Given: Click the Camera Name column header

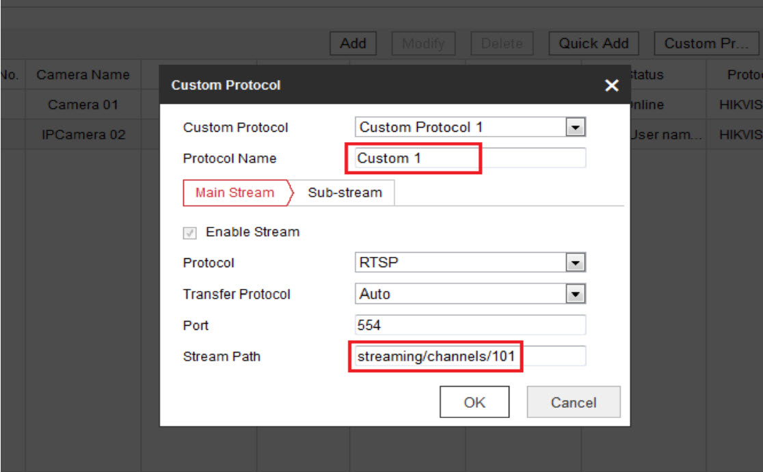Looking at the screenshot, I should (83, 74).
